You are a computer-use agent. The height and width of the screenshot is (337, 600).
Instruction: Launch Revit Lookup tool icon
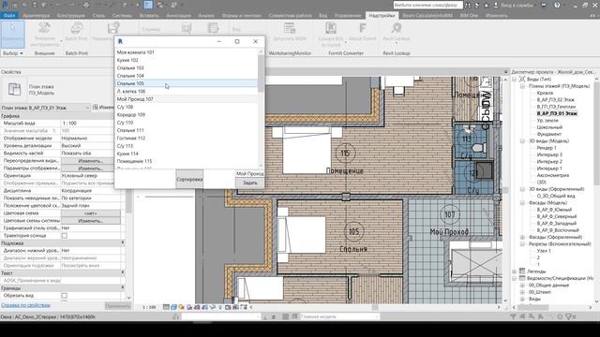tap(396, 29)
